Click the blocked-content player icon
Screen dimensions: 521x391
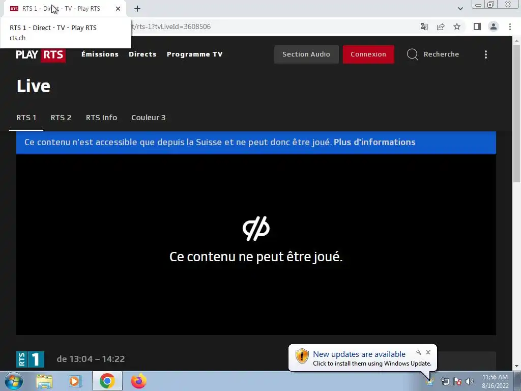(x=256, y=229)
